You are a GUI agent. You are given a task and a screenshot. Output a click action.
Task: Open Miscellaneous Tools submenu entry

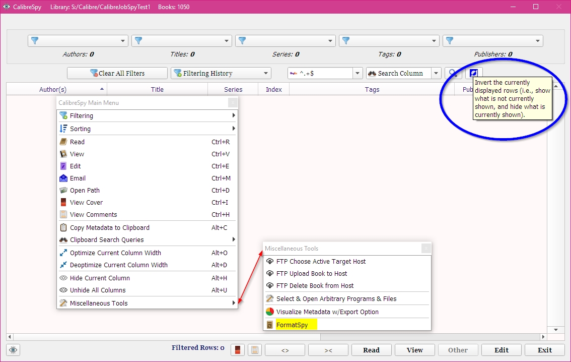[147, 303]
